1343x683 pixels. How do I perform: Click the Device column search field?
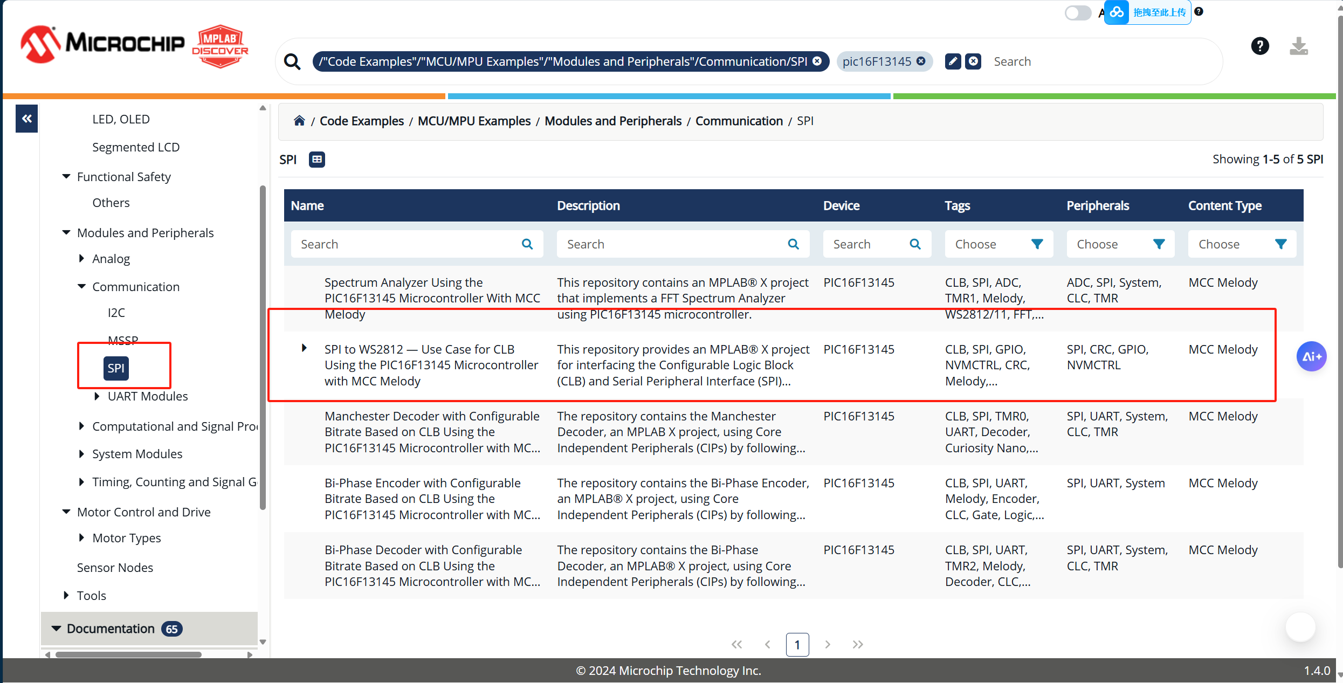click(877, 244)
